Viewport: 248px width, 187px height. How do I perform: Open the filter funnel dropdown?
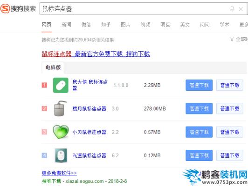[x=231, y=39]
